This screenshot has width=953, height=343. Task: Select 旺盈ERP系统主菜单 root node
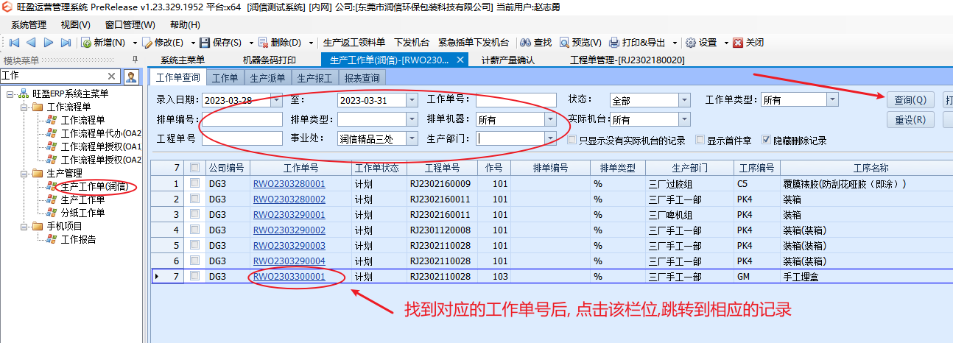(x=70, y=93)
